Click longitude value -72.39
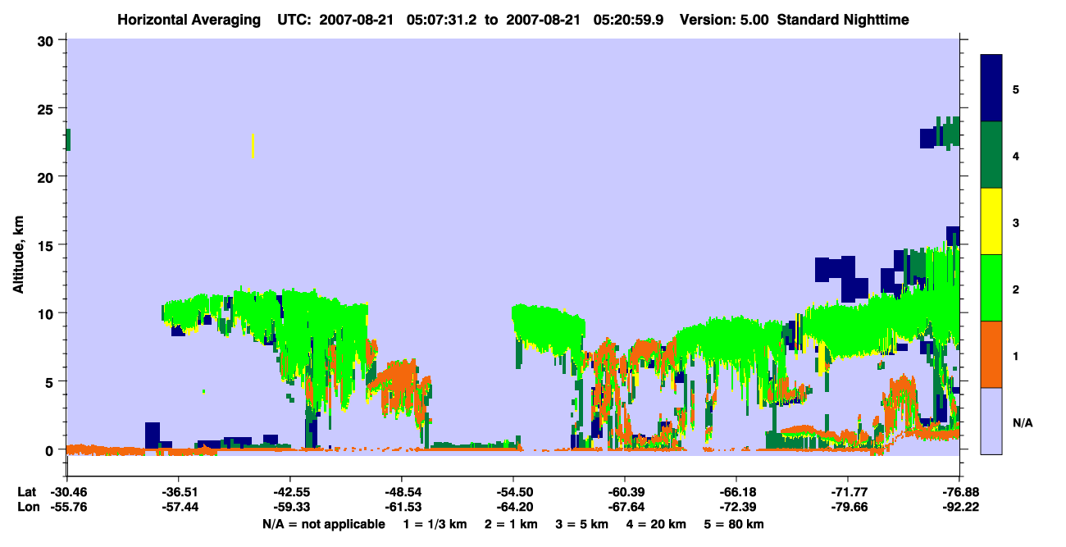Viewport: 1066px width, 547px height. point(736,508)
